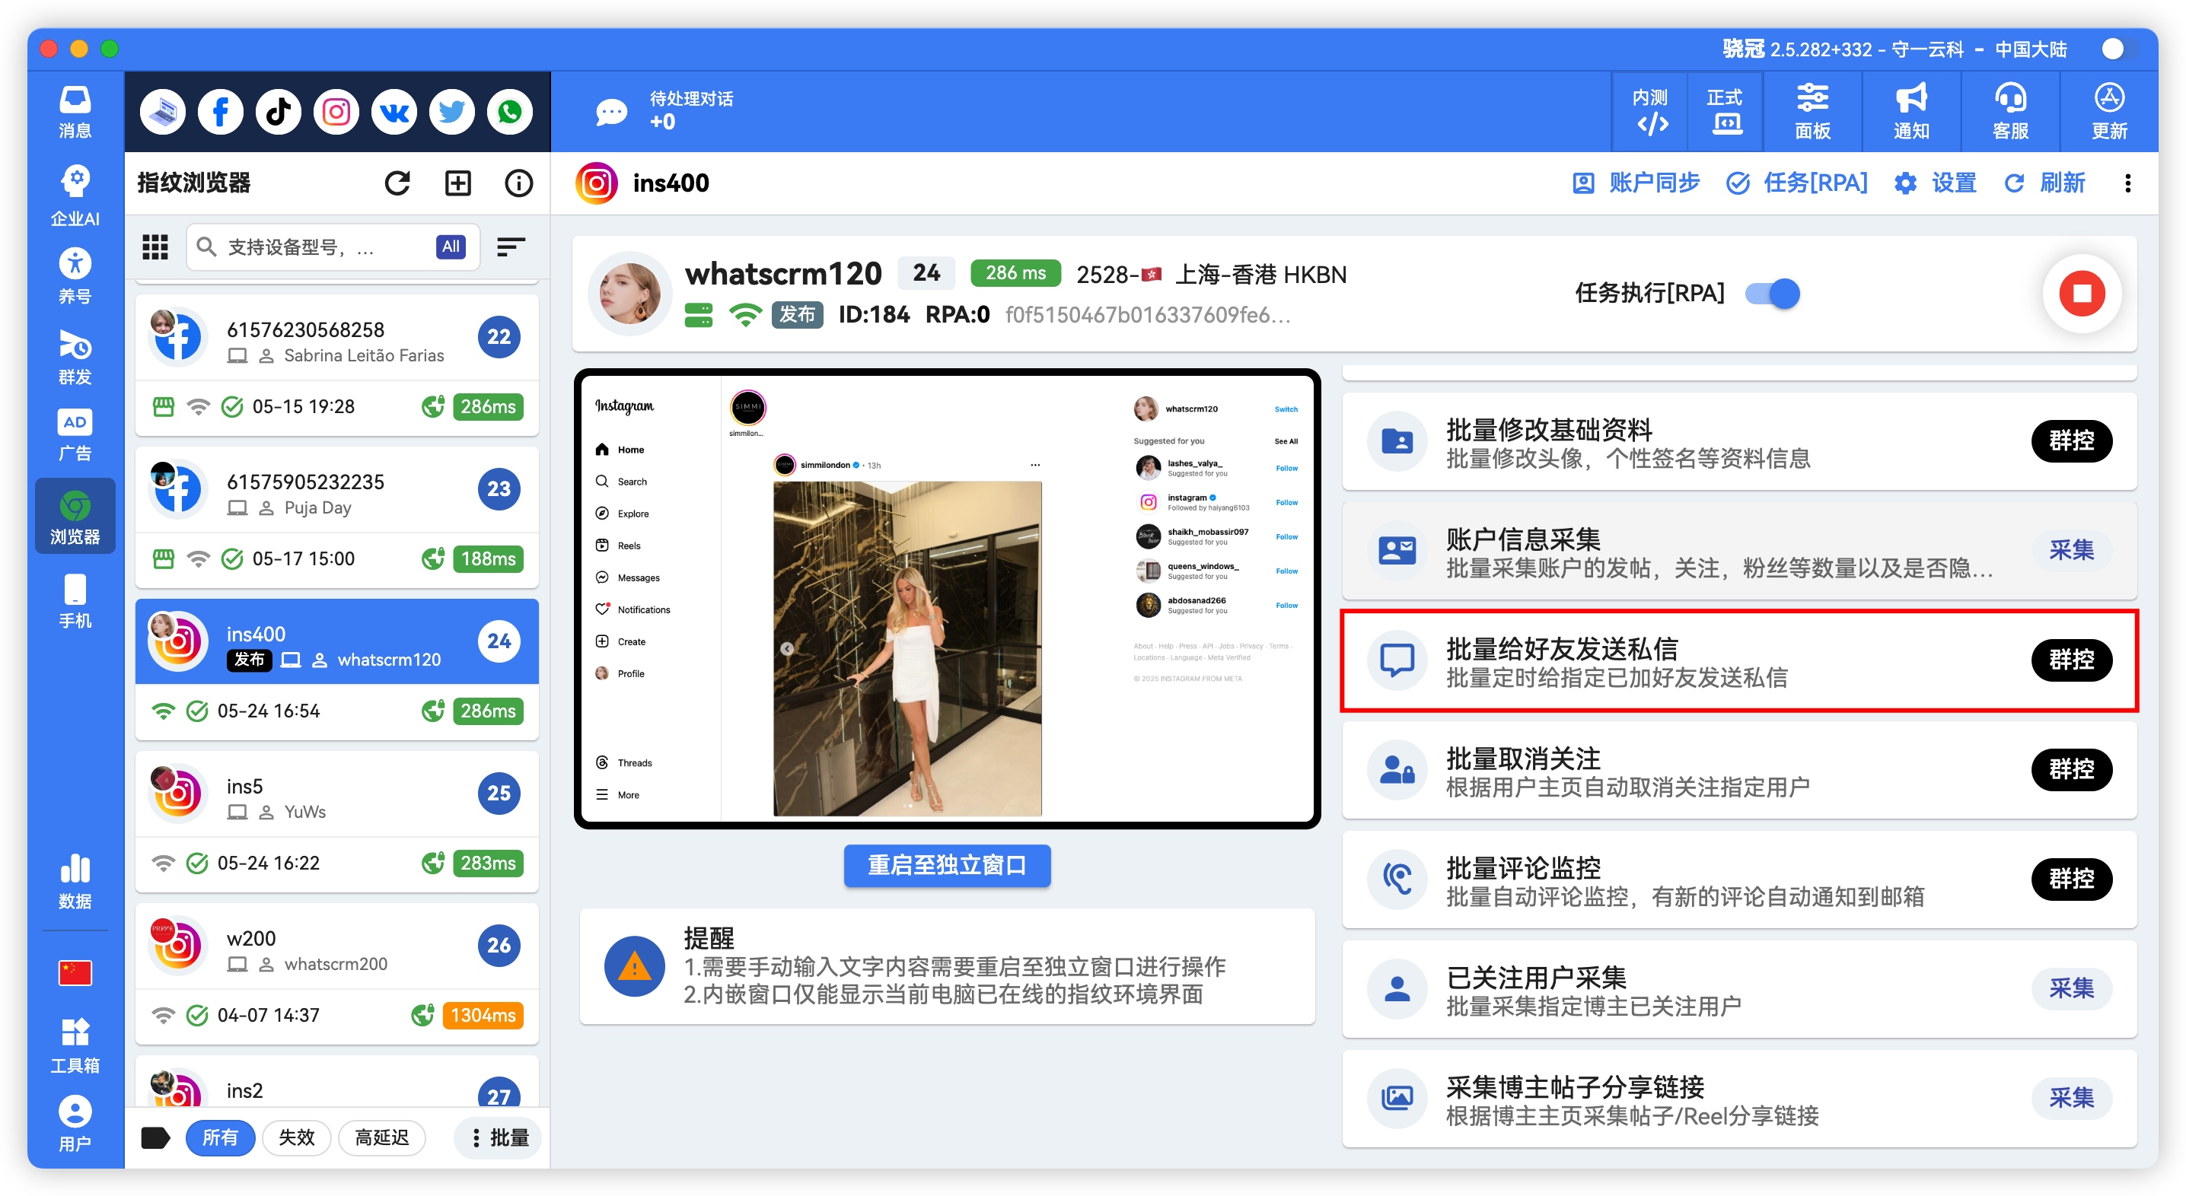Open the 面板 control panel
Viewport: 2186px width, 1196px height.
1812,111
